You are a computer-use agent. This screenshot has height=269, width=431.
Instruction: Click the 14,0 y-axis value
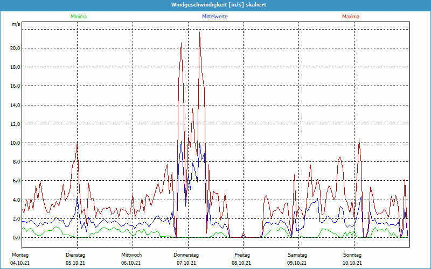click(x=15, y=105)
